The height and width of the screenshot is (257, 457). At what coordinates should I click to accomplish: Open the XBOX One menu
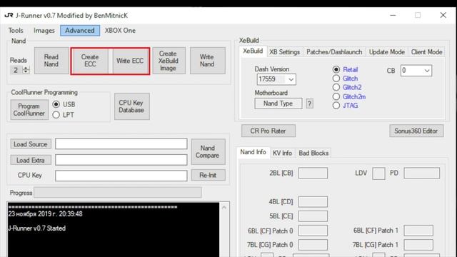point(120,31)
